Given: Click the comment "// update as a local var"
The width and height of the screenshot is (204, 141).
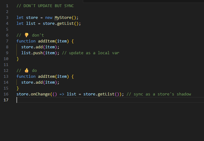Looking at the screenshot, I should (x=91, y=53).
